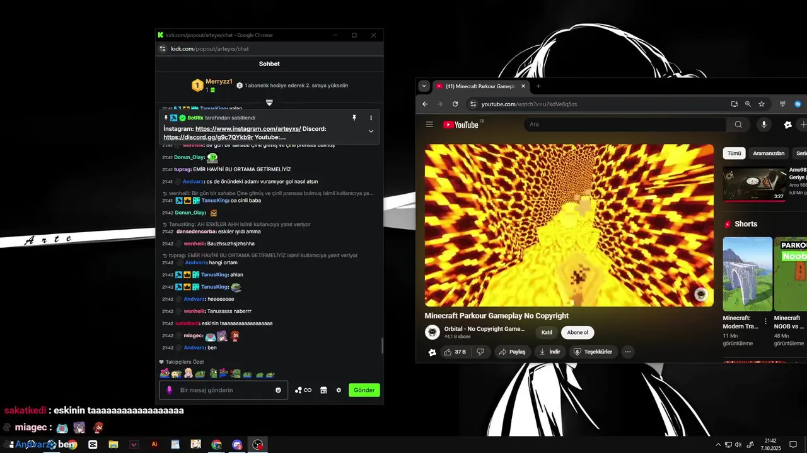This screenshot has width=807, height=453.
Task: Click the Minecraft parkour video player
Action: coord(569,225)
